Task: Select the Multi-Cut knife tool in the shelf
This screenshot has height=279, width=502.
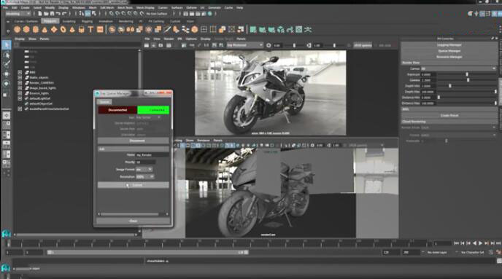Action: click(x=167, y=30)
